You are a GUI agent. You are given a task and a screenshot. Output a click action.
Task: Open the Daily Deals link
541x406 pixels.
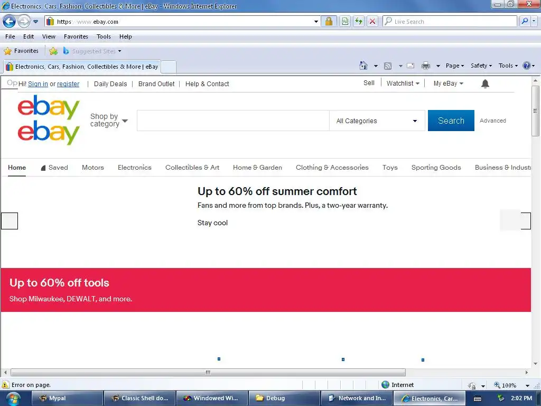point(110,84)
